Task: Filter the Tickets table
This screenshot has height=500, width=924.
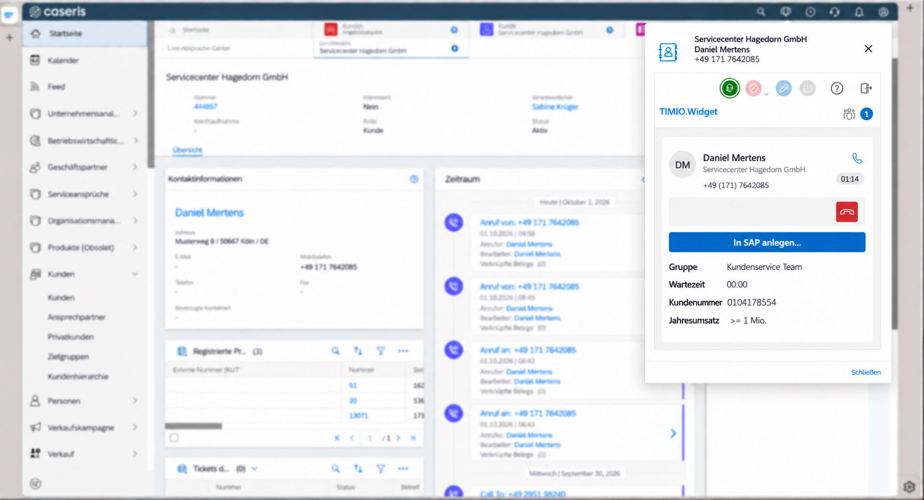Action: (x=381, y=469)
